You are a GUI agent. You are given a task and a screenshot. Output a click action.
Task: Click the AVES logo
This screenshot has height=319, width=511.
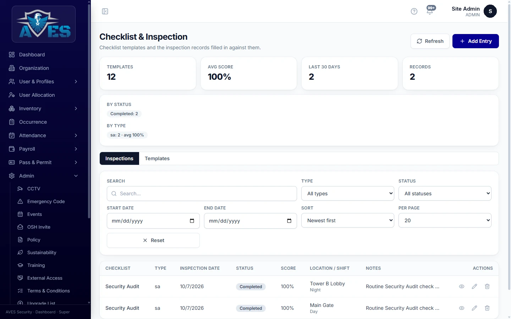point(44,24)
